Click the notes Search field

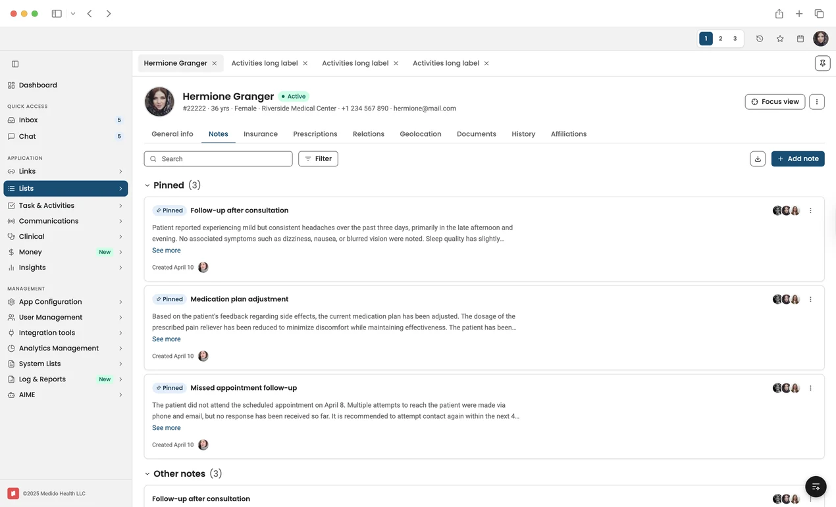click(218, 158)
